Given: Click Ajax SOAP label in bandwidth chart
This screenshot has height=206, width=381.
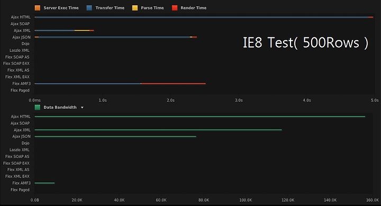Looking at the screenshot, I should [20, 123].
